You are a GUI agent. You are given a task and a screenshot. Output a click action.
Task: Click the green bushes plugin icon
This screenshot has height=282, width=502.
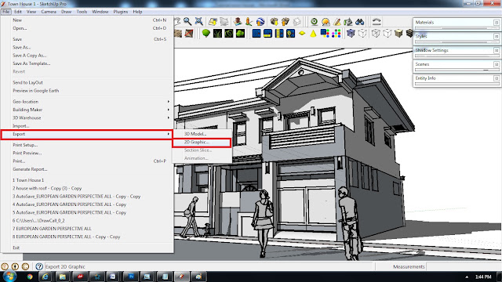[240, 33]
